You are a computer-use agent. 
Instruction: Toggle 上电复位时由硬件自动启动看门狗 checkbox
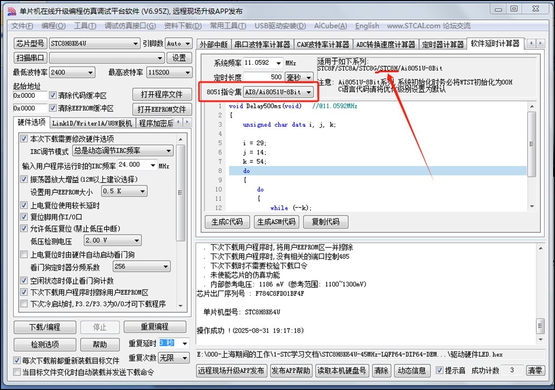click(24, 255)
